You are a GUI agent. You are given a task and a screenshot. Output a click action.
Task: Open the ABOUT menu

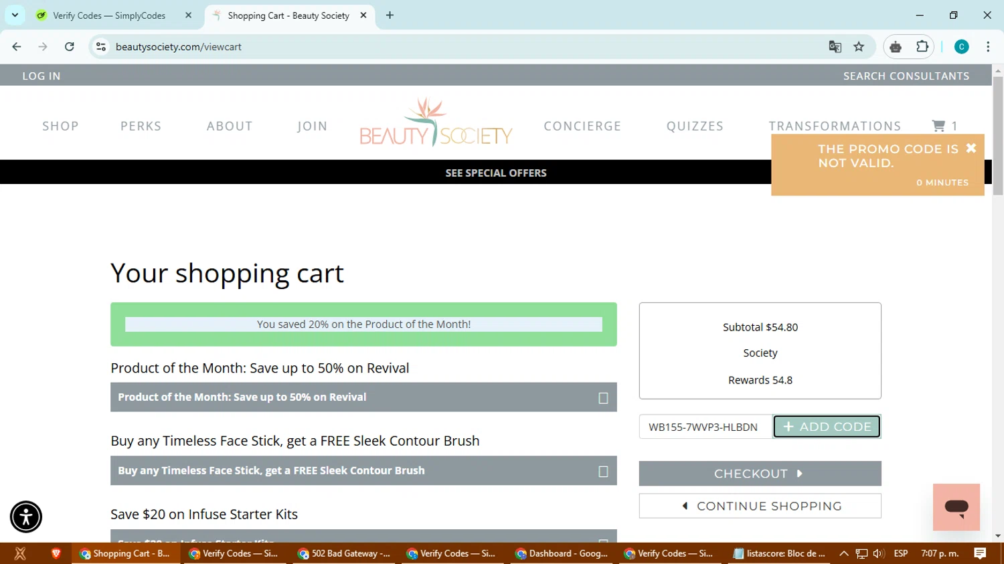[x=230, y=126]
